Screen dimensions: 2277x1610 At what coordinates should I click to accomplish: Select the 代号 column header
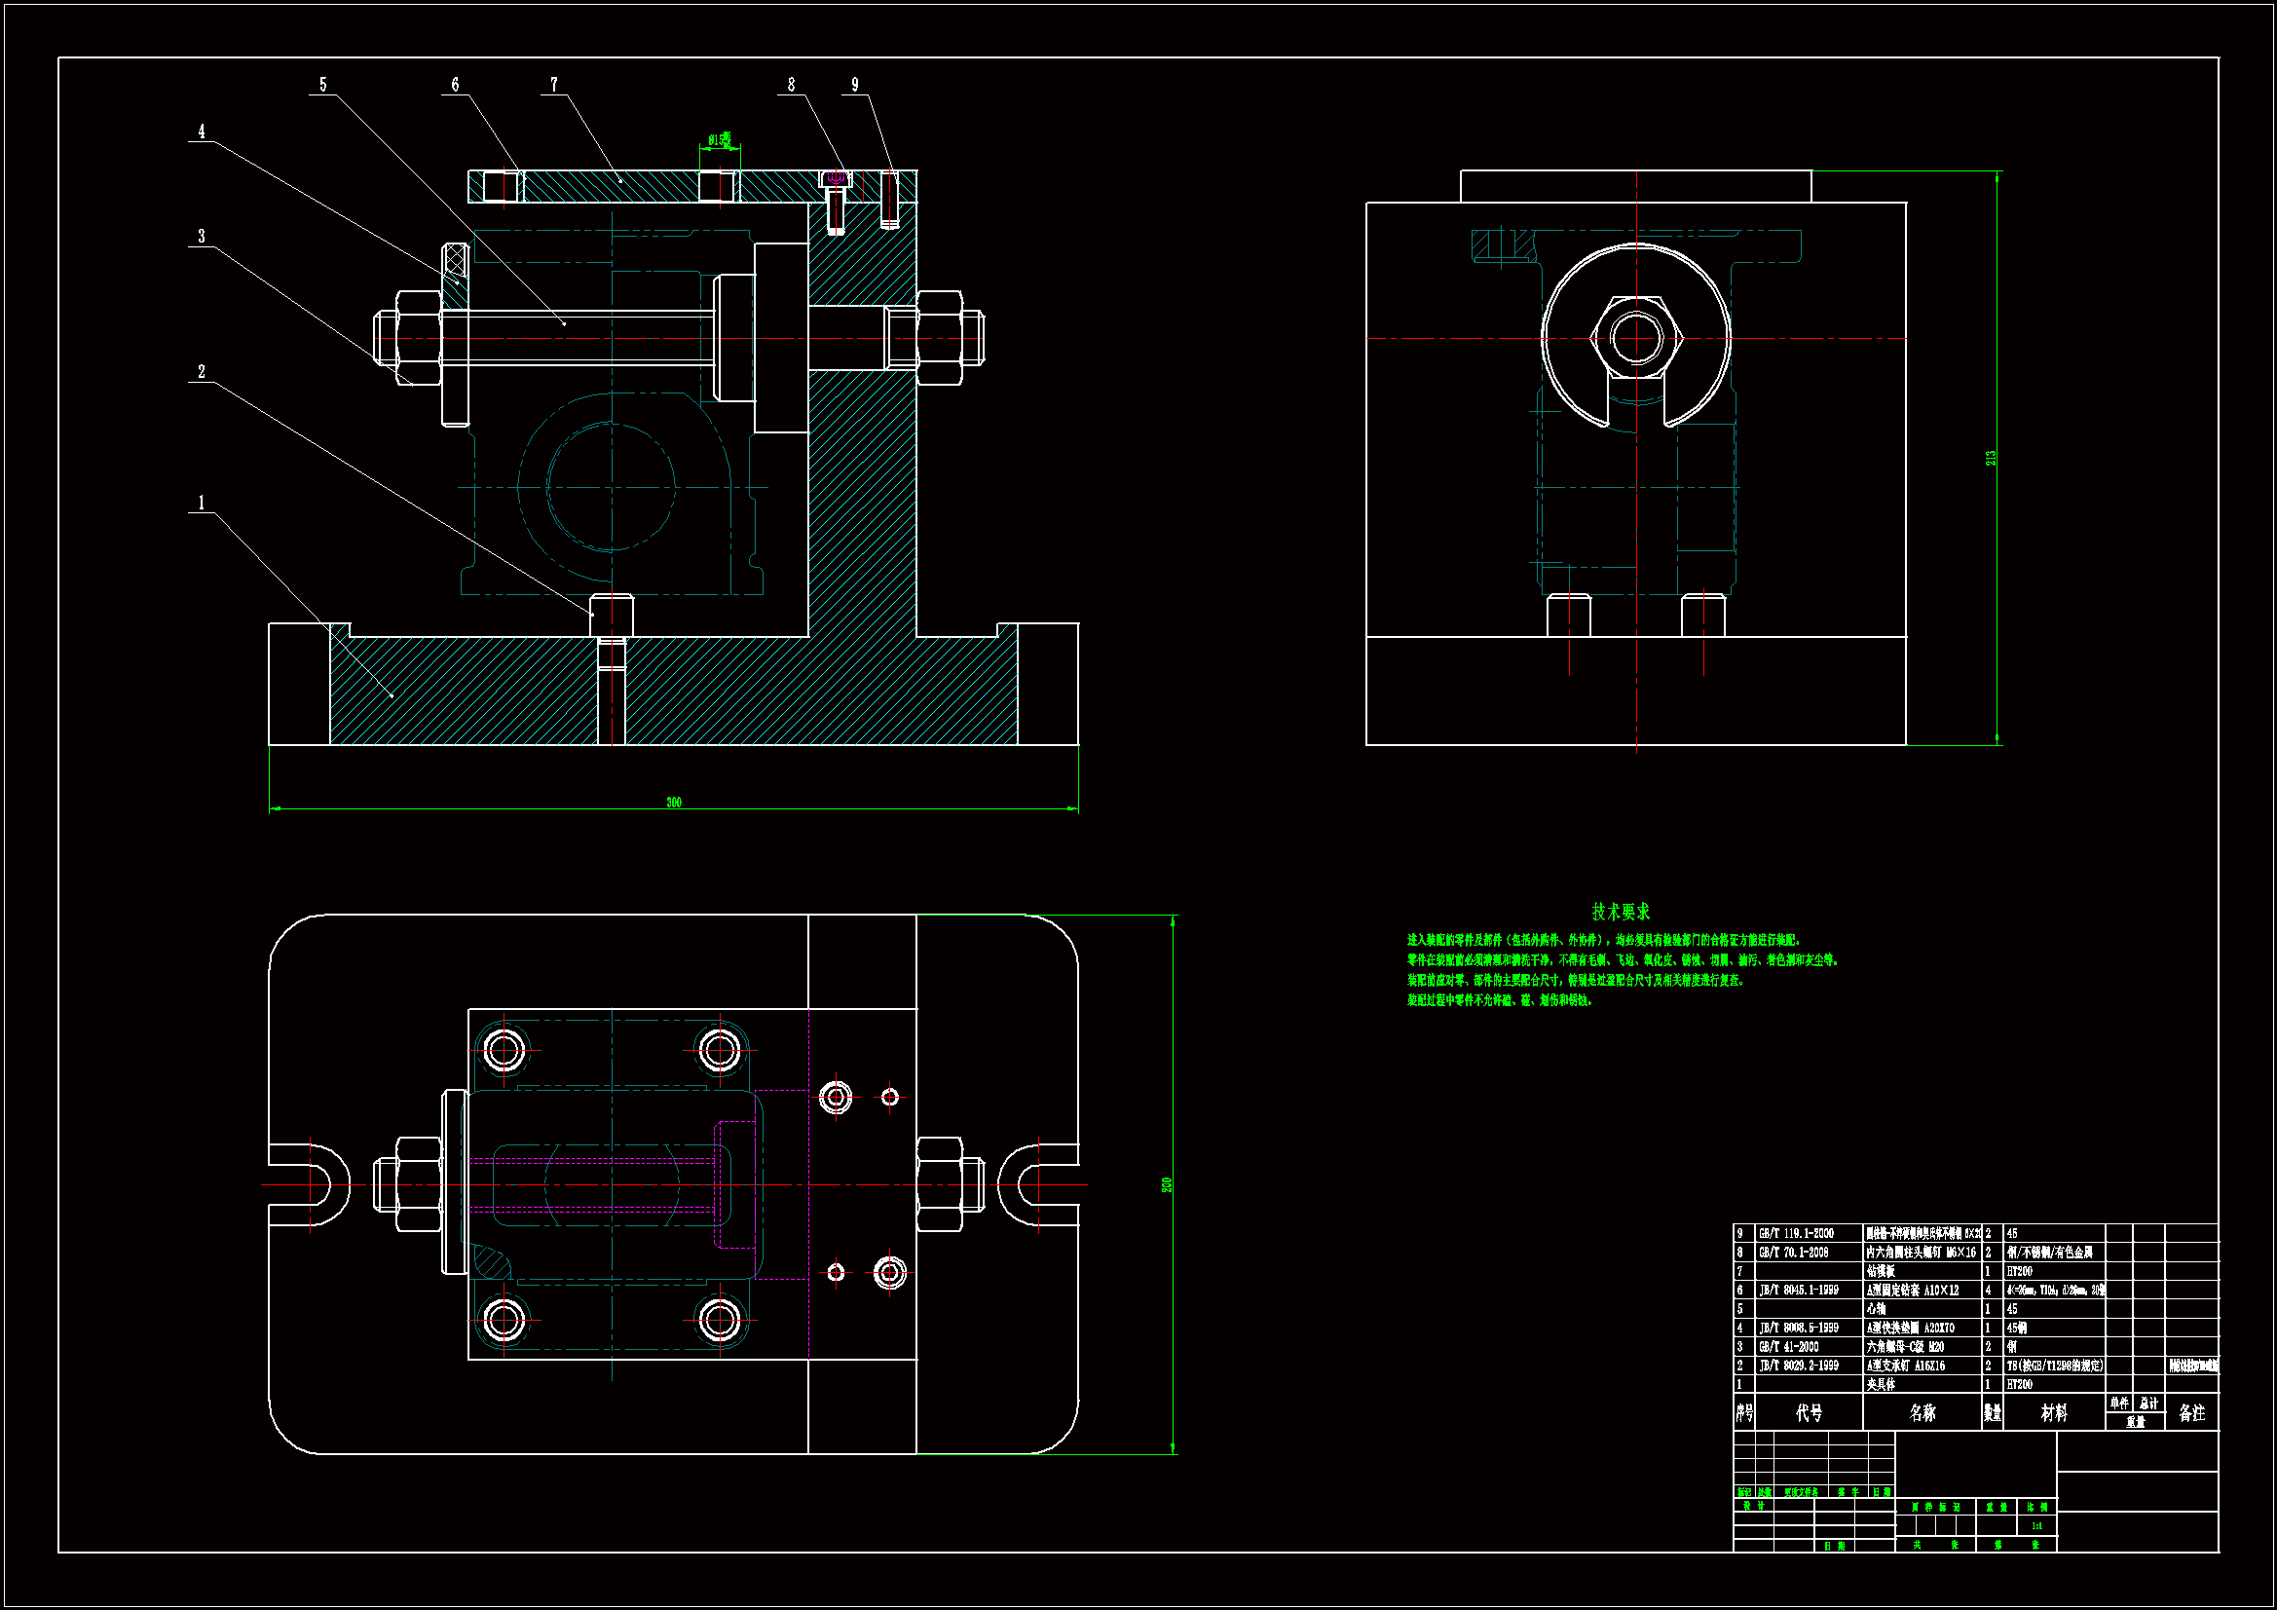coord(1809,1412)
